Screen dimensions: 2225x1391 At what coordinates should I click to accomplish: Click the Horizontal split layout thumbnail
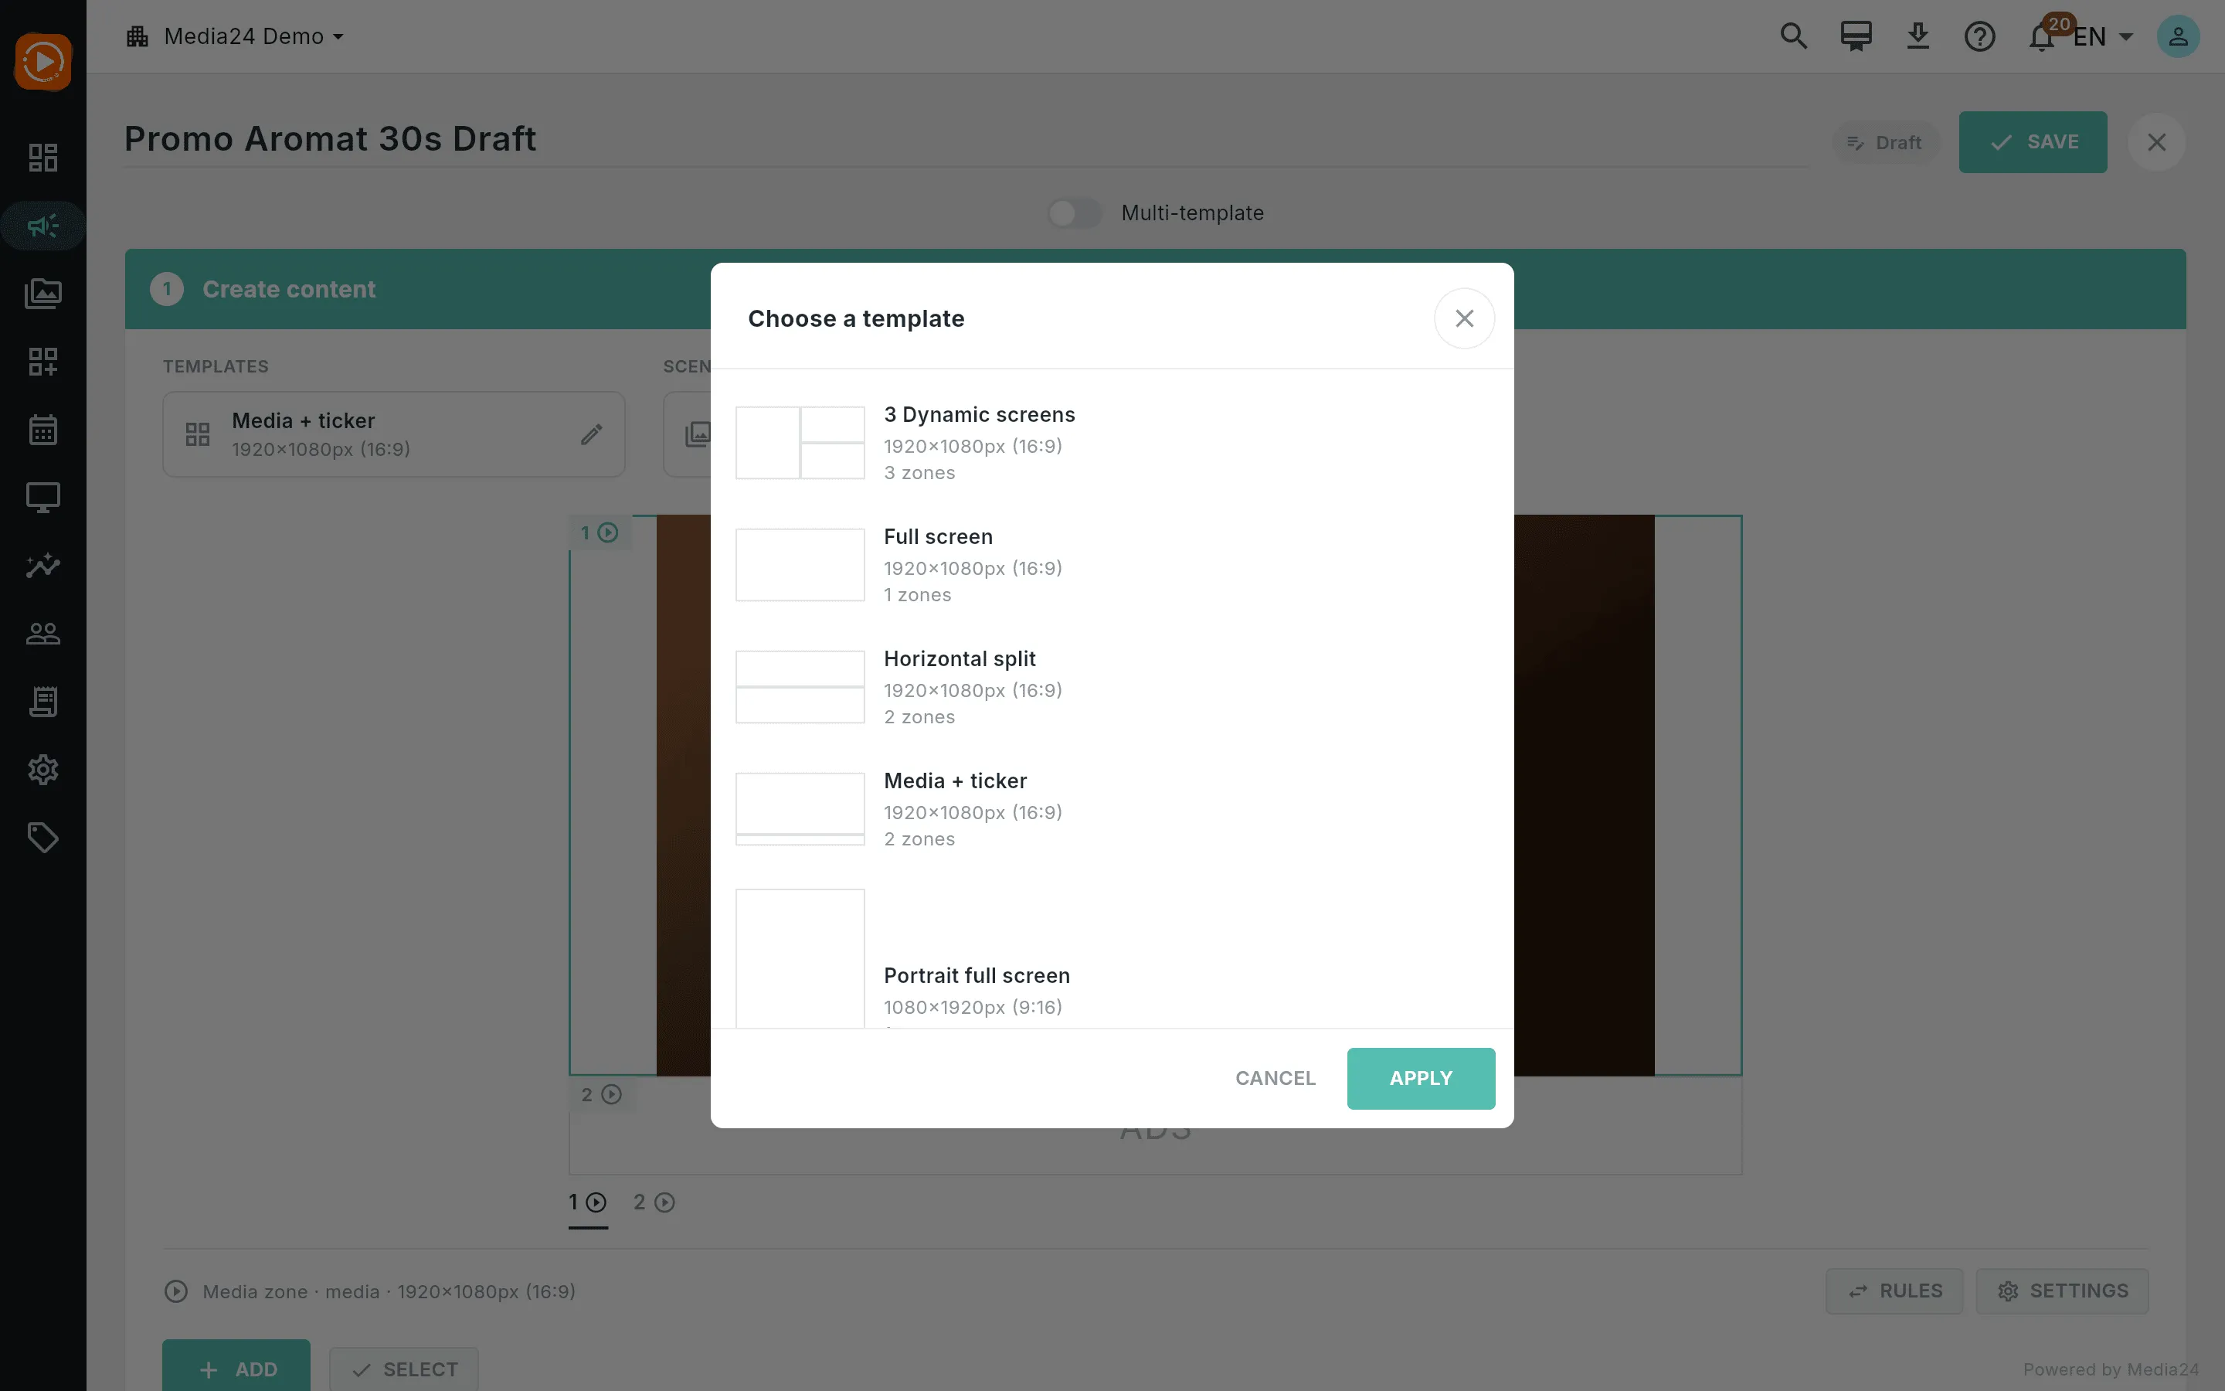[x=800, y=687]
